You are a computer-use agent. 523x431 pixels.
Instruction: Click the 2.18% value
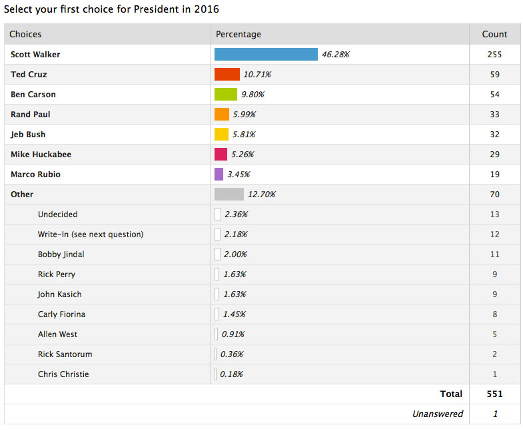tap(236, 234)
